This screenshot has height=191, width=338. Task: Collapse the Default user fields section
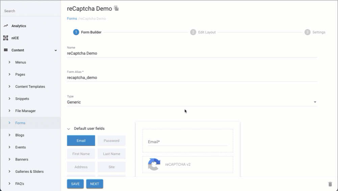(x=69, y=129)
